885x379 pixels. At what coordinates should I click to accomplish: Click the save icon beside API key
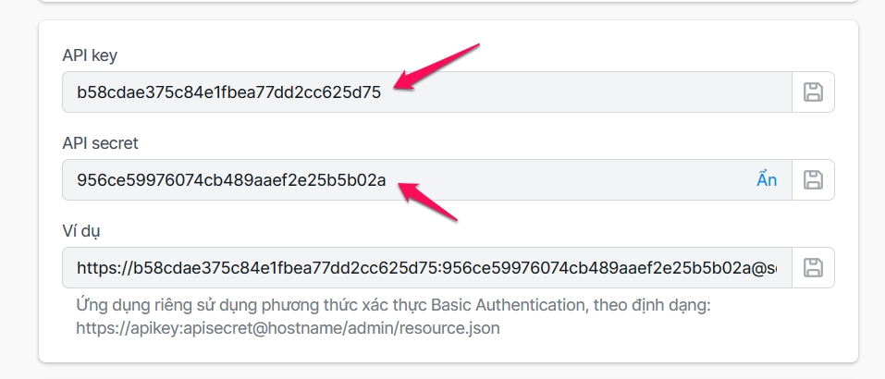click(813, 92)
